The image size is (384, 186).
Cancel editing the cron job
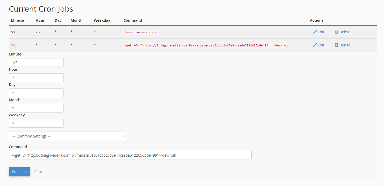click(x=40, y=172)
